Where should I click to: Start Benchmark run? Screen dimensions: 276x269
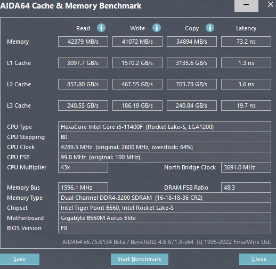(140, 259)
